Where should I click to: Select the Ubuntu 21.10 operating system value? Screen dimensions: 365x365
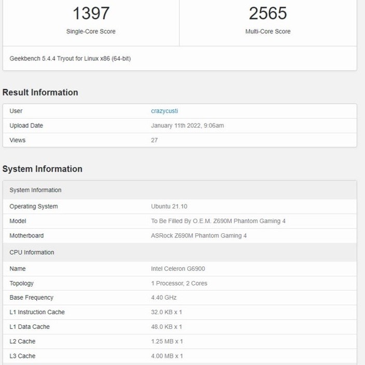tap(169, 206)
